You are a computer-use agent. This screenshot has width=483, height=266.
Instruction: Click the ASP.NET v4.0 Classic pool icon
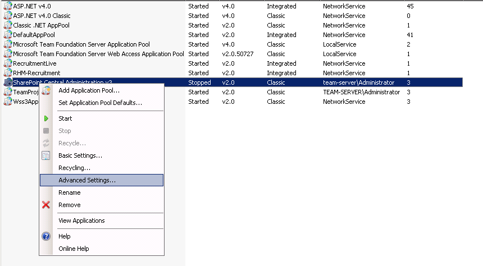8,16
